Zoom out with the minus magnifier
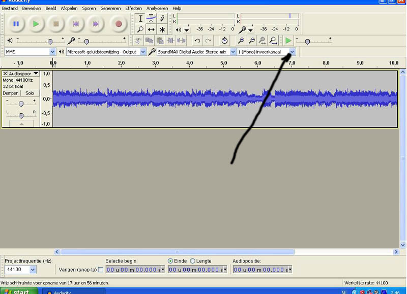Screen dimensions: 407x294 [251, 41]
